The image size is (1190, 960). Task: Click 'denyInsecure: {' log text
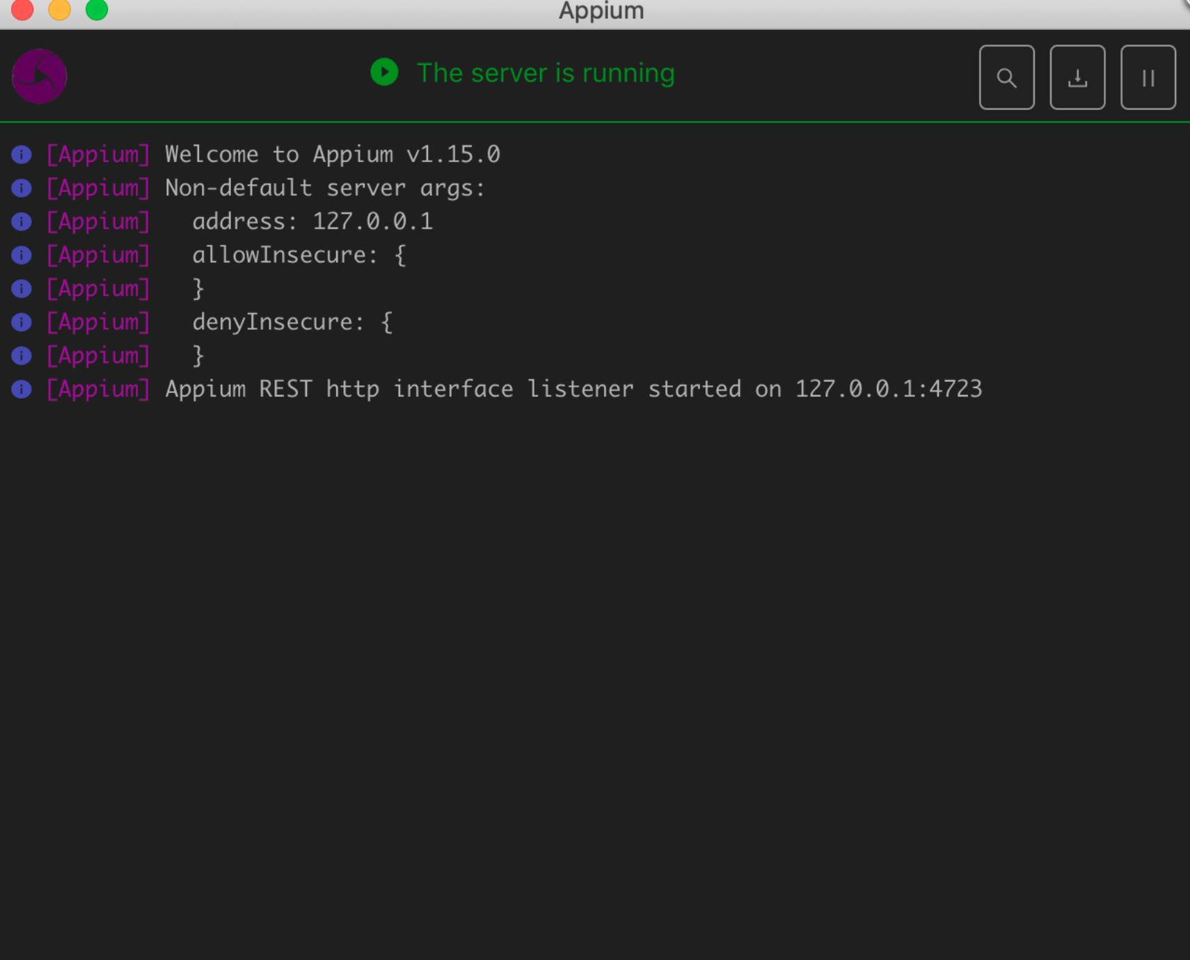point(292,322)
